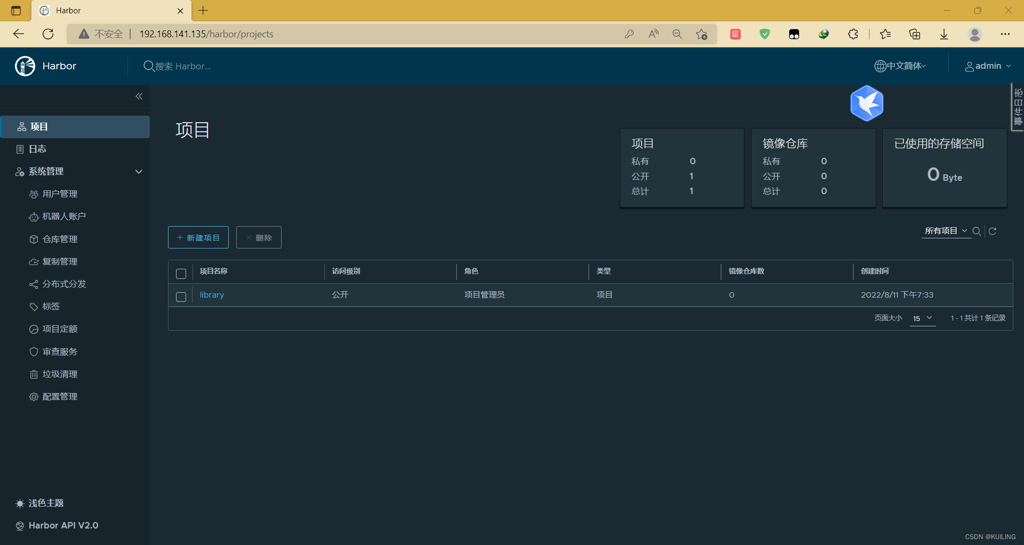1024x545 pixels.
Task: Open 垃圾清理 garbage collection
Action: tap(60, 374)
